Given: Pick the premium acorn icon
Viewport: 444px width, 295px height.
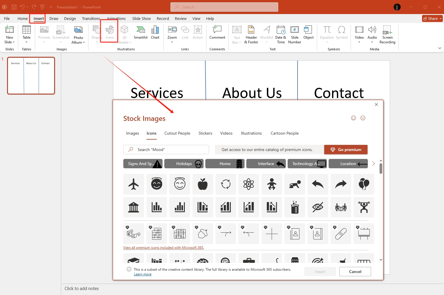Looking at the screenshot, I should click(x=203, y=234).
